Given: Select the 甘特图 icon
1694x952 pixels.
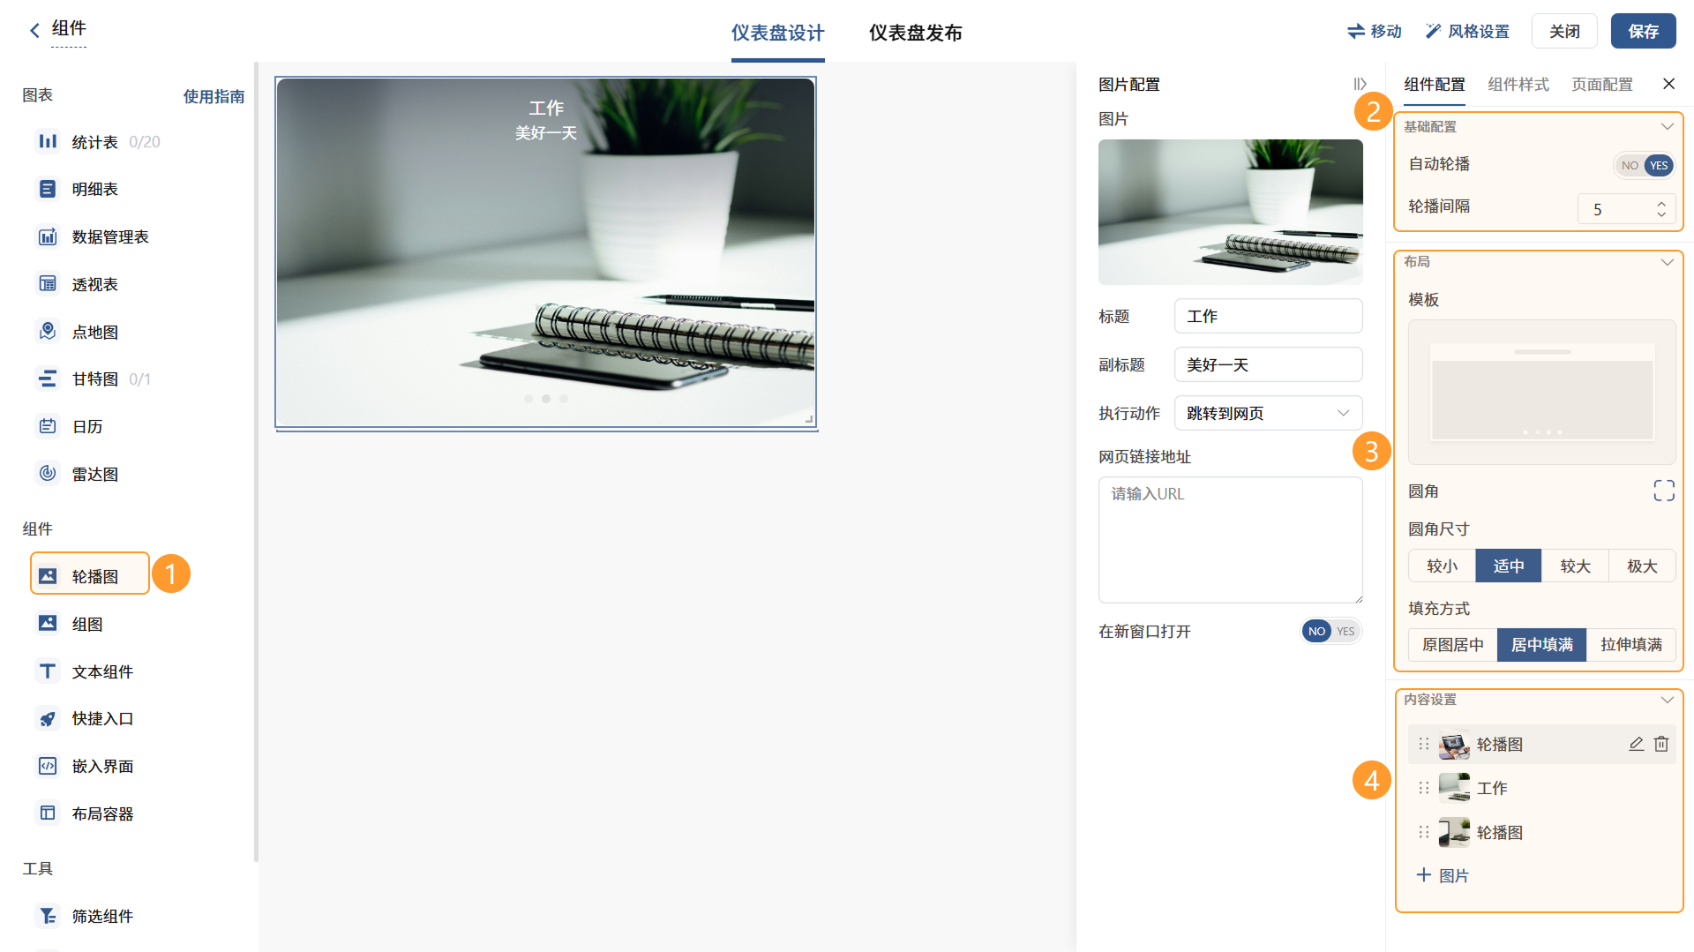Looking at the screenshot, I should (x=48, y=379).
